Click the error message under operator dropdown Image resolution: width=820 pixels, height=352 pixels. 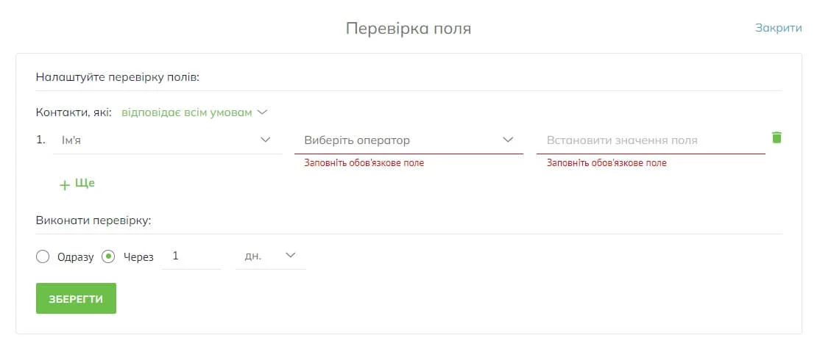pos(364,163)
